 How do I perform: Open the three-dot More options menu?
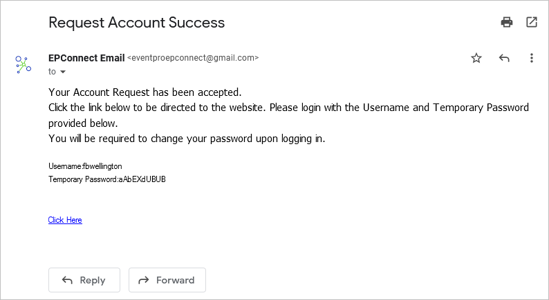(532, 58)
